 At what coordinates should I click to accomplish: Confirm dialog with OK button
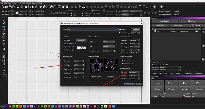point(128,84)
